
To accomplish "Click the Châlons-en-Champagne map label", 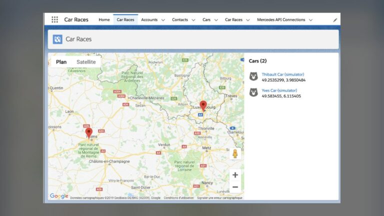I will point(109,161).
